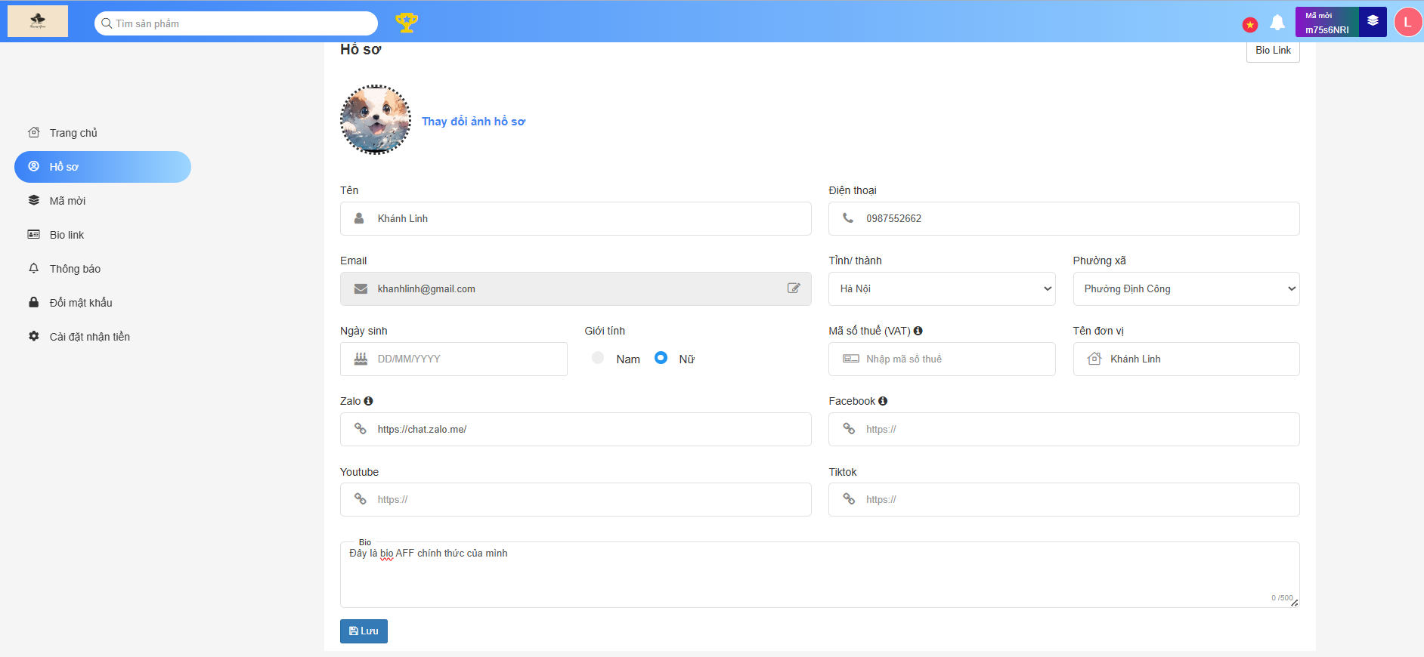This screenshot has width=1424, height=657.
Task: Click the search magnifier icon
Action: 107,23
